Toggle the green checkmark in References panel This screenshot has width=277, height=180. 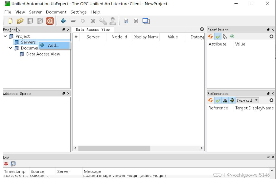[218, 101]
